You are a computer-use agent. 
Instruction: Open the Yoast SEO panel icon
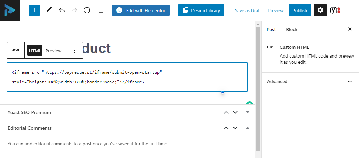tap(335, 10)
